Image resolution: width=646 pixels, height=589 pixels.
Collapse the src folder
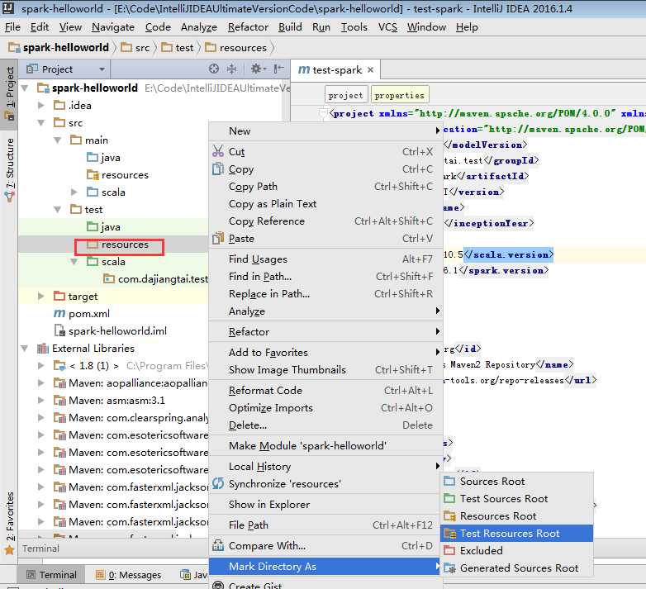pyautogui.click(x=41, y=122)
